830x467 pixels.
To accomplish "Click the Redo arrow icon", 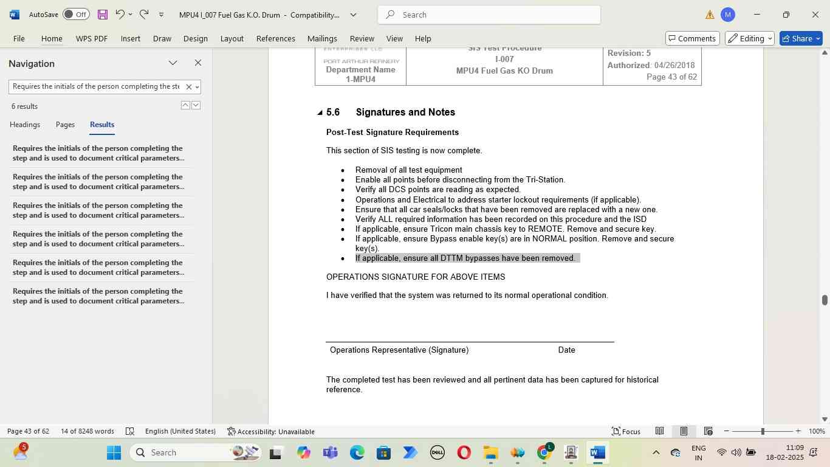I will pyautogui.click(x=144, y=14).
